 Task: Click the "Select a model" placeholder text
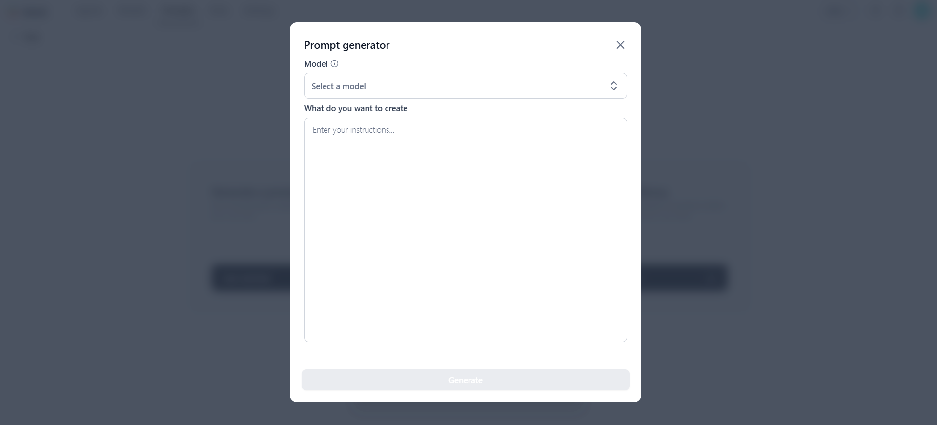[339, 86]
